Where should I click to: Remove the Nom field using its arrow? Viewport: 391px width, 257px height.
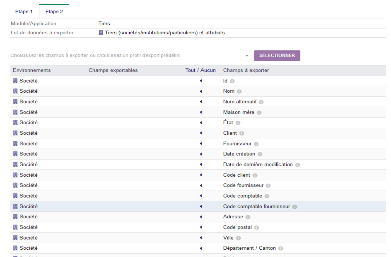pos(201,91)
